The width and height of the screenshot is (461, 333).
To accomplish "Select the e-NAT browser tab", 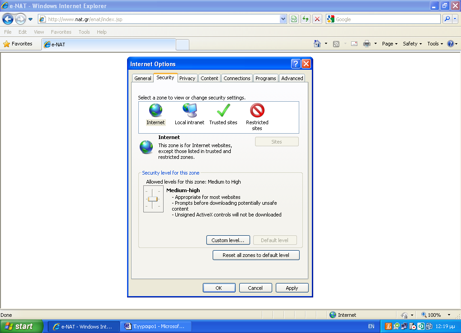I will coord(109,45).
